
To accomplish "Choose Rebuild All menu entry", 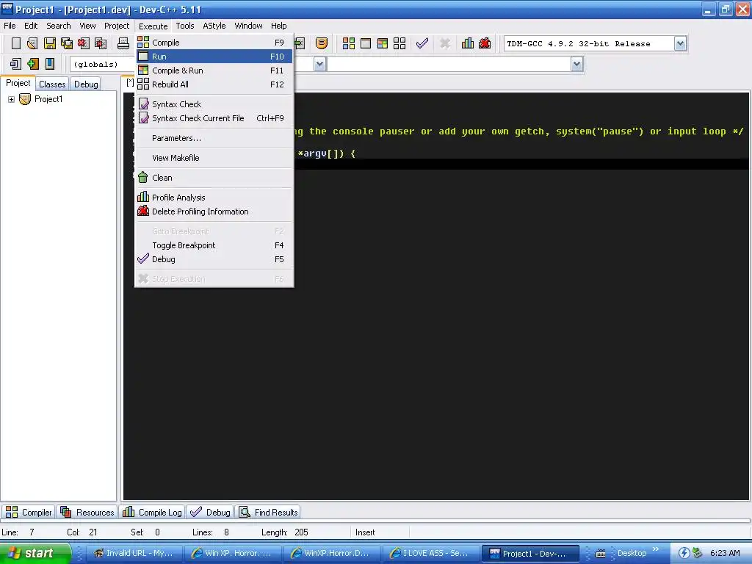I will 214,84.
